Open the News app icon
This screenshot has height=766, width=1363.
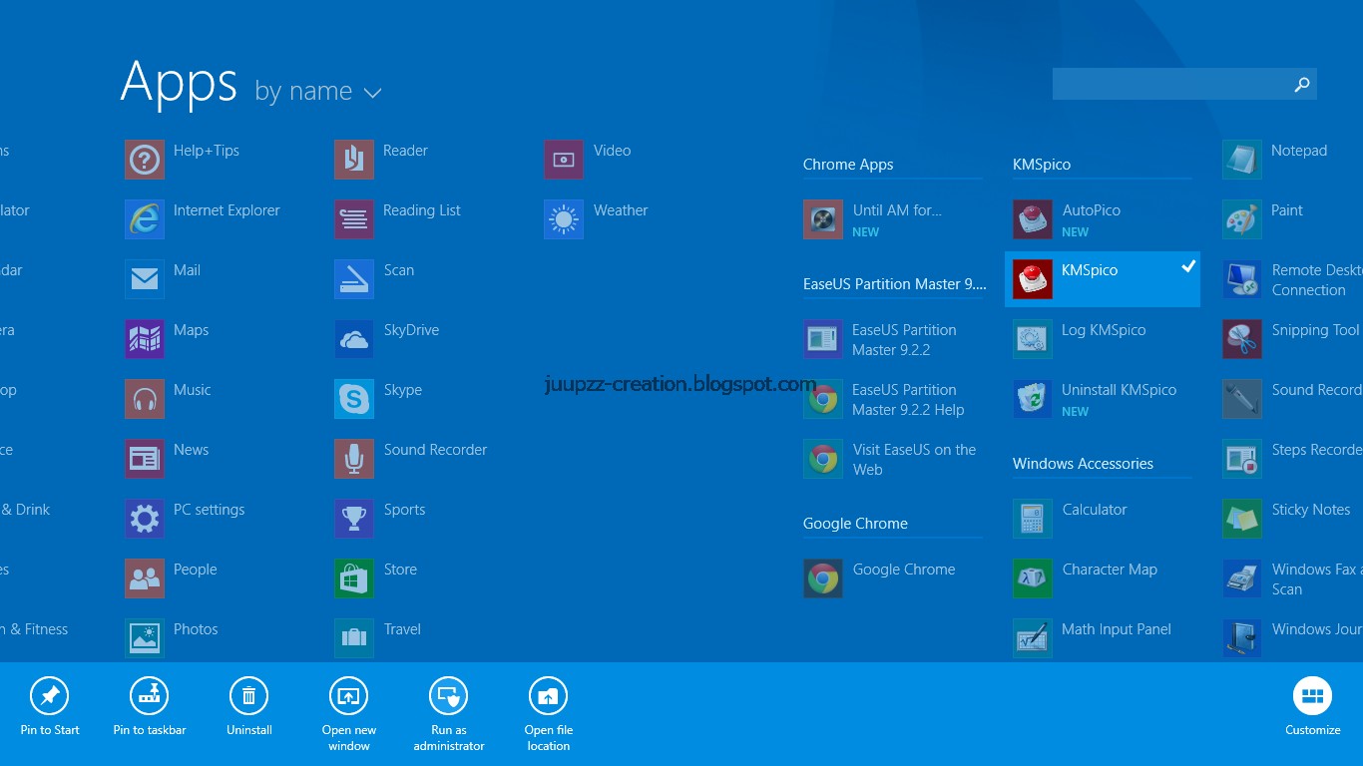pyautogui.click(x=145, y=459)
